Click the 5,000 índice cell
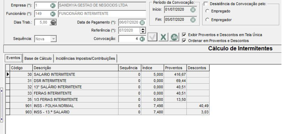Image resolution: width=282 pixels, height=134 pixels. click(x=153, y=75)
